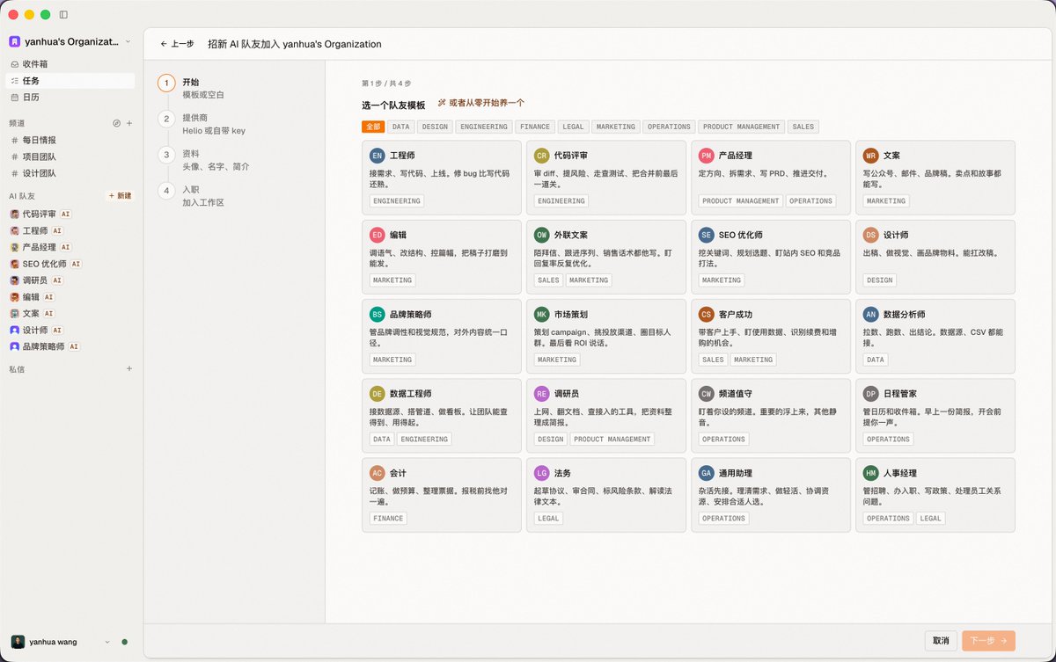Screen dimensions: 1056x662
Task: Click the FINANCE tag on 会计 card
Action: 388,519
